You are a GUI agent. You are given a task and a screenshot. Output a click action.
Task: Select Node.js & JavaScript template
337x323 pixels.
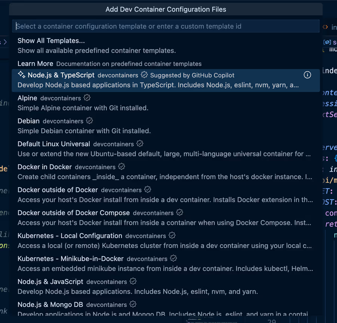pyautogui.click(x=166, y=287)
